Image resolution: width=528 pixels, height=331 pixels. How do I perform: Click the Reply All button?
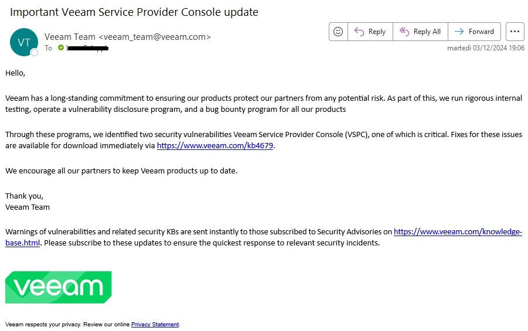tap(420, 32)
